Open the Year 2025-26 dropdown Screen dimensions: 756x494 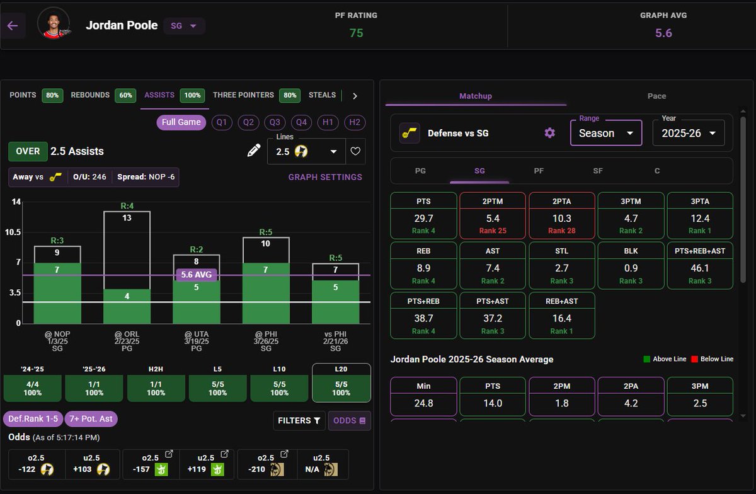(x=689, y=133)
